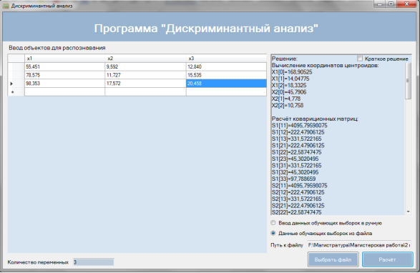Maximize the Дискриминантный анализ window
Viewport: 420px width, 273px height.
click(391, 4)
